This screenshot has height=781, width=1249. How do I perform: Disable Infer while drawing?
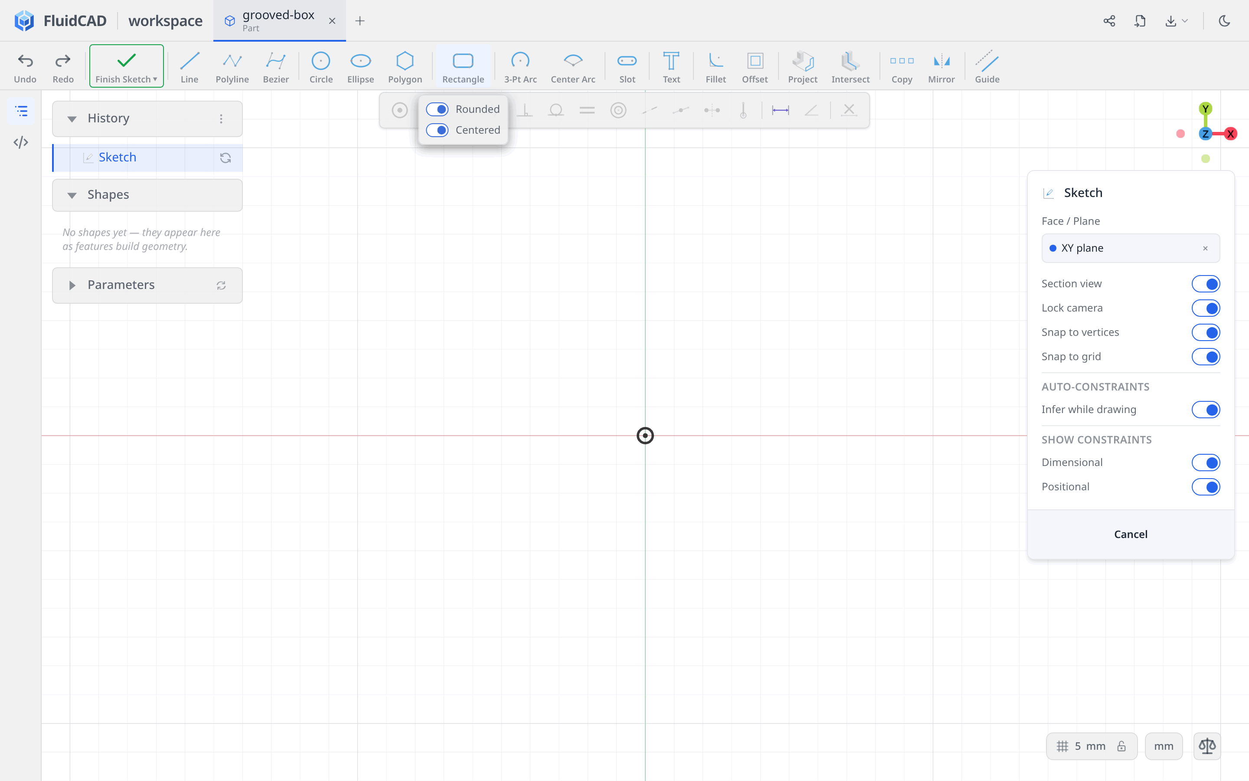click(1206, 410)
